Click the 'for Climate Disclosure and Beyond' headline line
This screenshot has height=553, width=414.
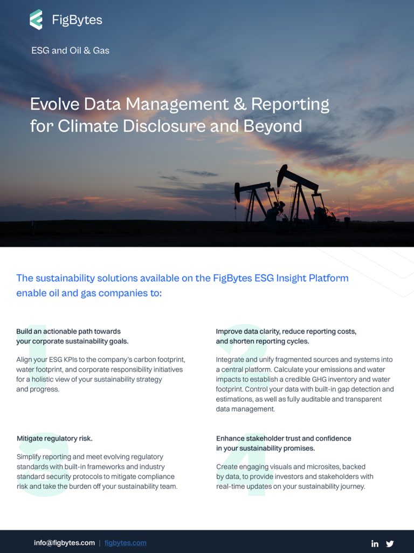click(x=166, y=126)
